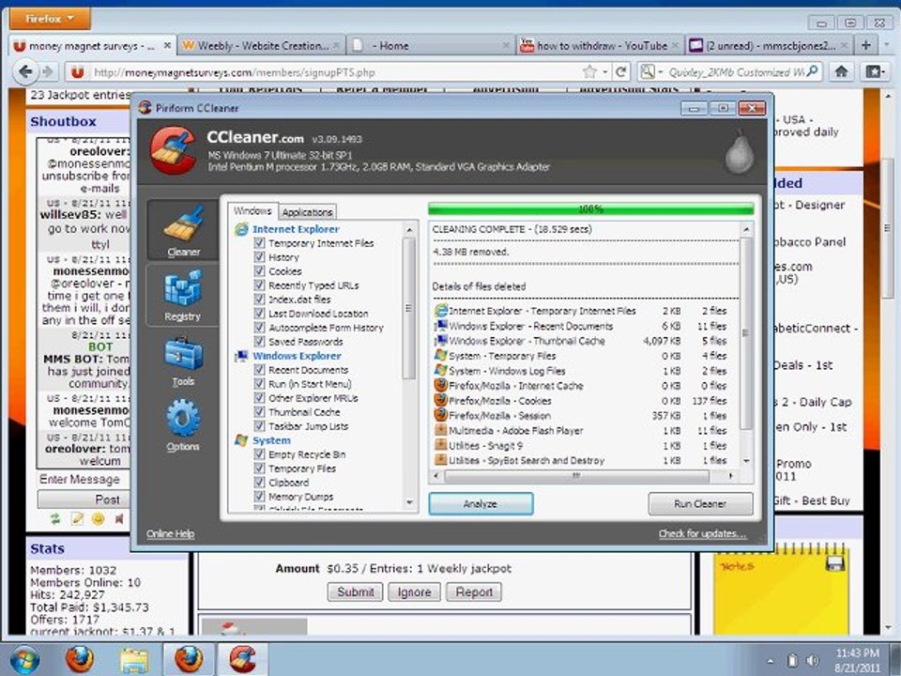901x676 pixels.
Task: Open Firefox bookmarks toolbar button
Action: pos(874,72)
